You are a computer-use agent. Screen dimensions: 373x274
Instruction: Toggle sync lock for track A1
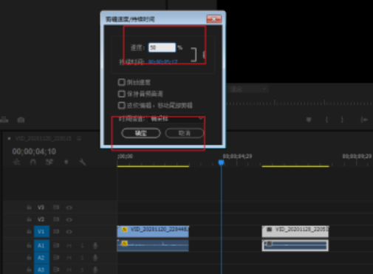click(x=56, y=245)
